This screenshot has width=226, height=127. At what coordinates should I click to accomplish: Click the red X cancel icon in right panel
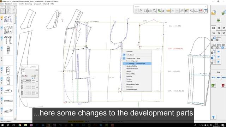click(224, 85)
